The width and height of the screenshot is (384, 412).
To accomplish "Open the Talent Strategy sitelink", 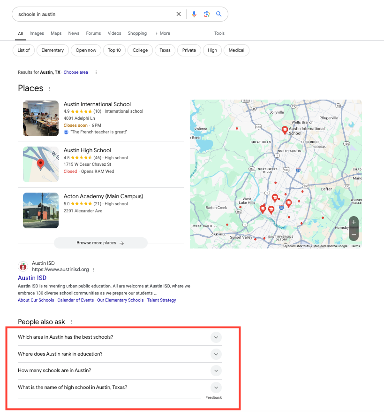I will point(162,300).
